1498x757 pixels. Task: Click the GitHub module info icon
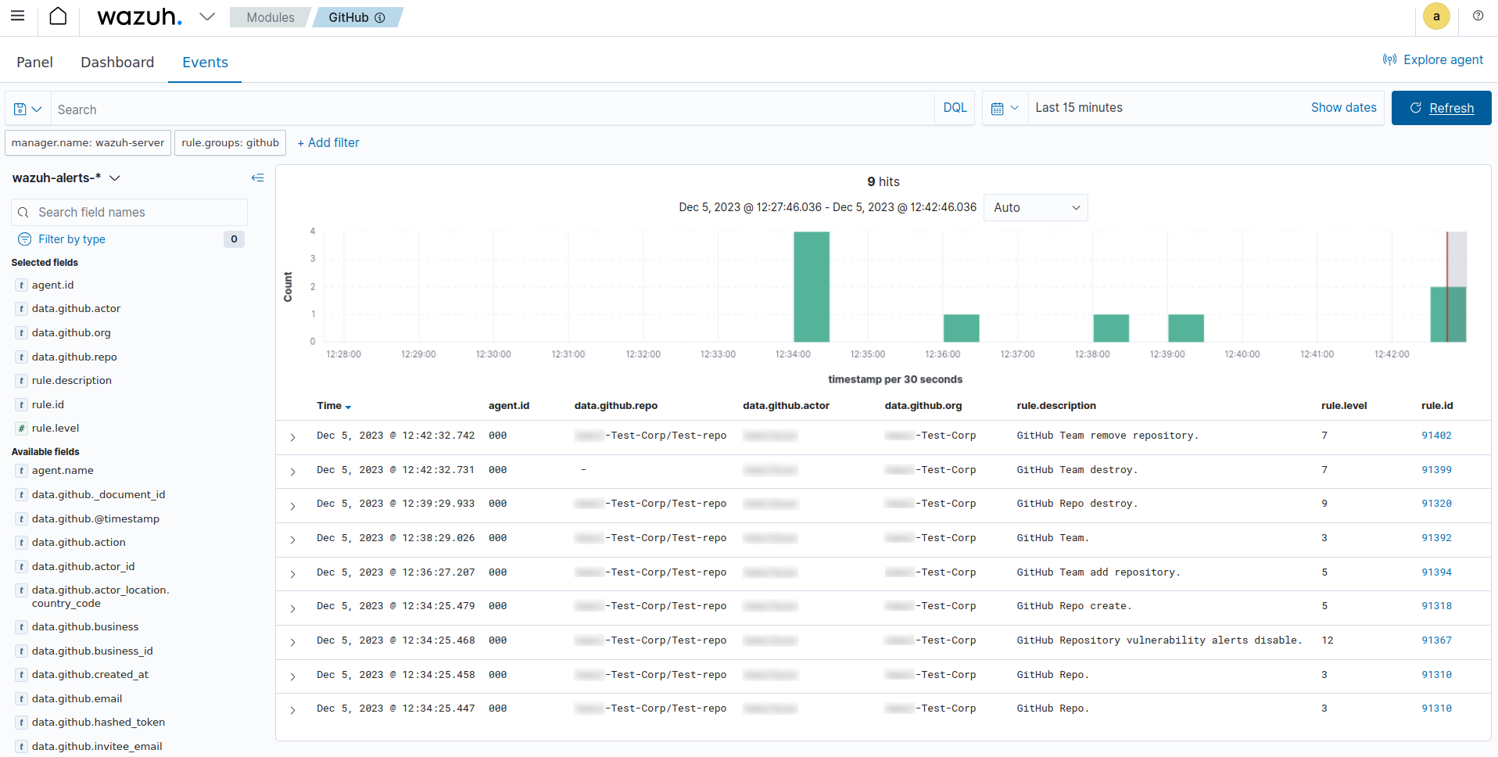[380, 18]
